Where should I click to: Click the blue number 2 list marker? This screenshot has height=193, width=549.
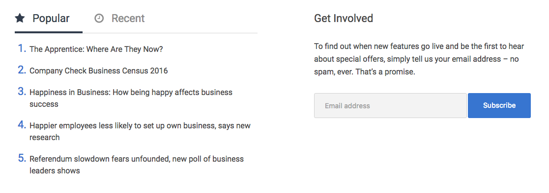coord(22,70)
